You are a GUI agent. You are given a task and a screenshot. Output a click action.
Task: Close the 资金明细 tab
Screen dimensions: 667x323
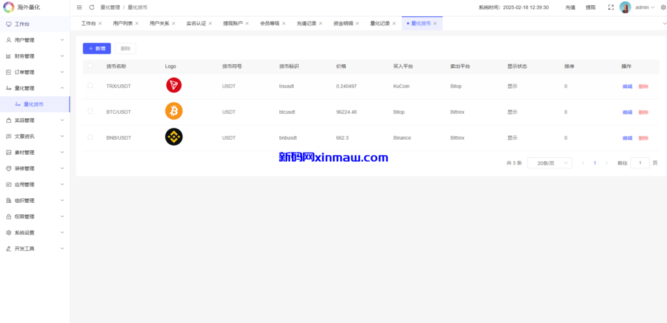click(x=358, y=23)
